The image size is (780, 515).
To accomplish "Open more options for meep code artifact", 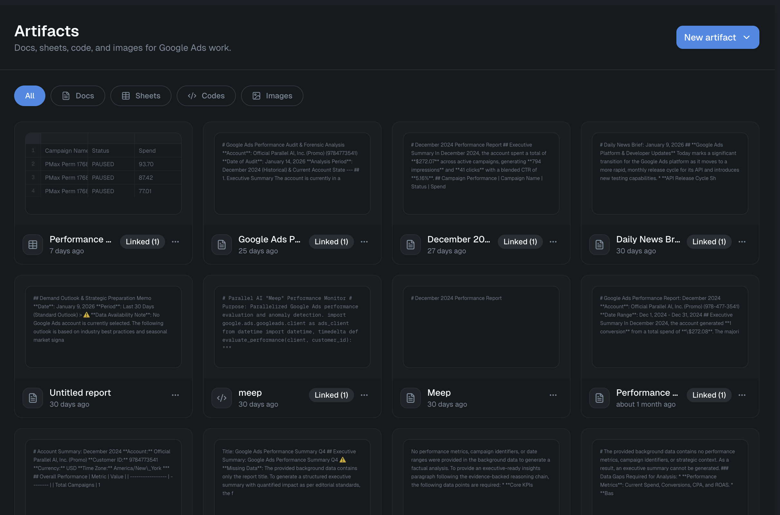I will click(x=364, y=395).
